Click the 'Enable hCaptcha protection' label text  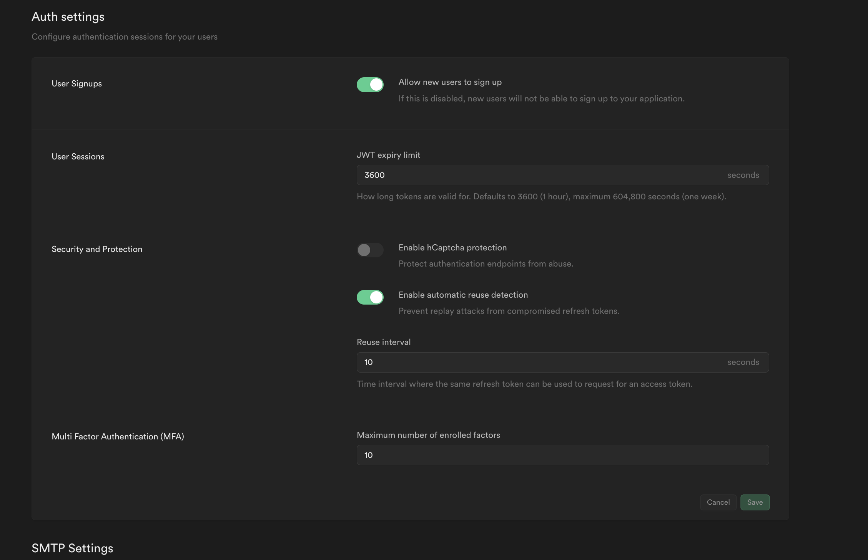click(x=452, y=248)
